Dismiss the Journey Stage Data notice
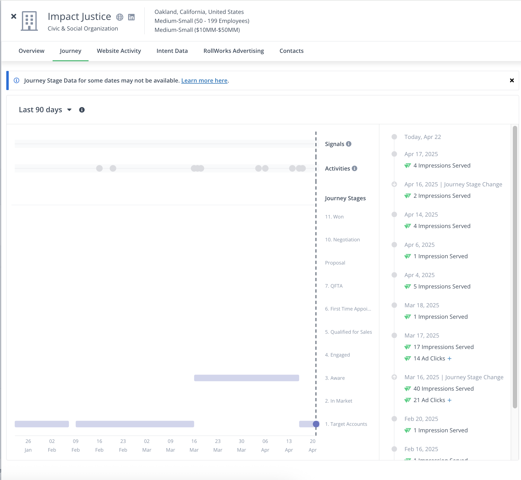Screen dimensions: 521x480 click(x=512, y=80)
